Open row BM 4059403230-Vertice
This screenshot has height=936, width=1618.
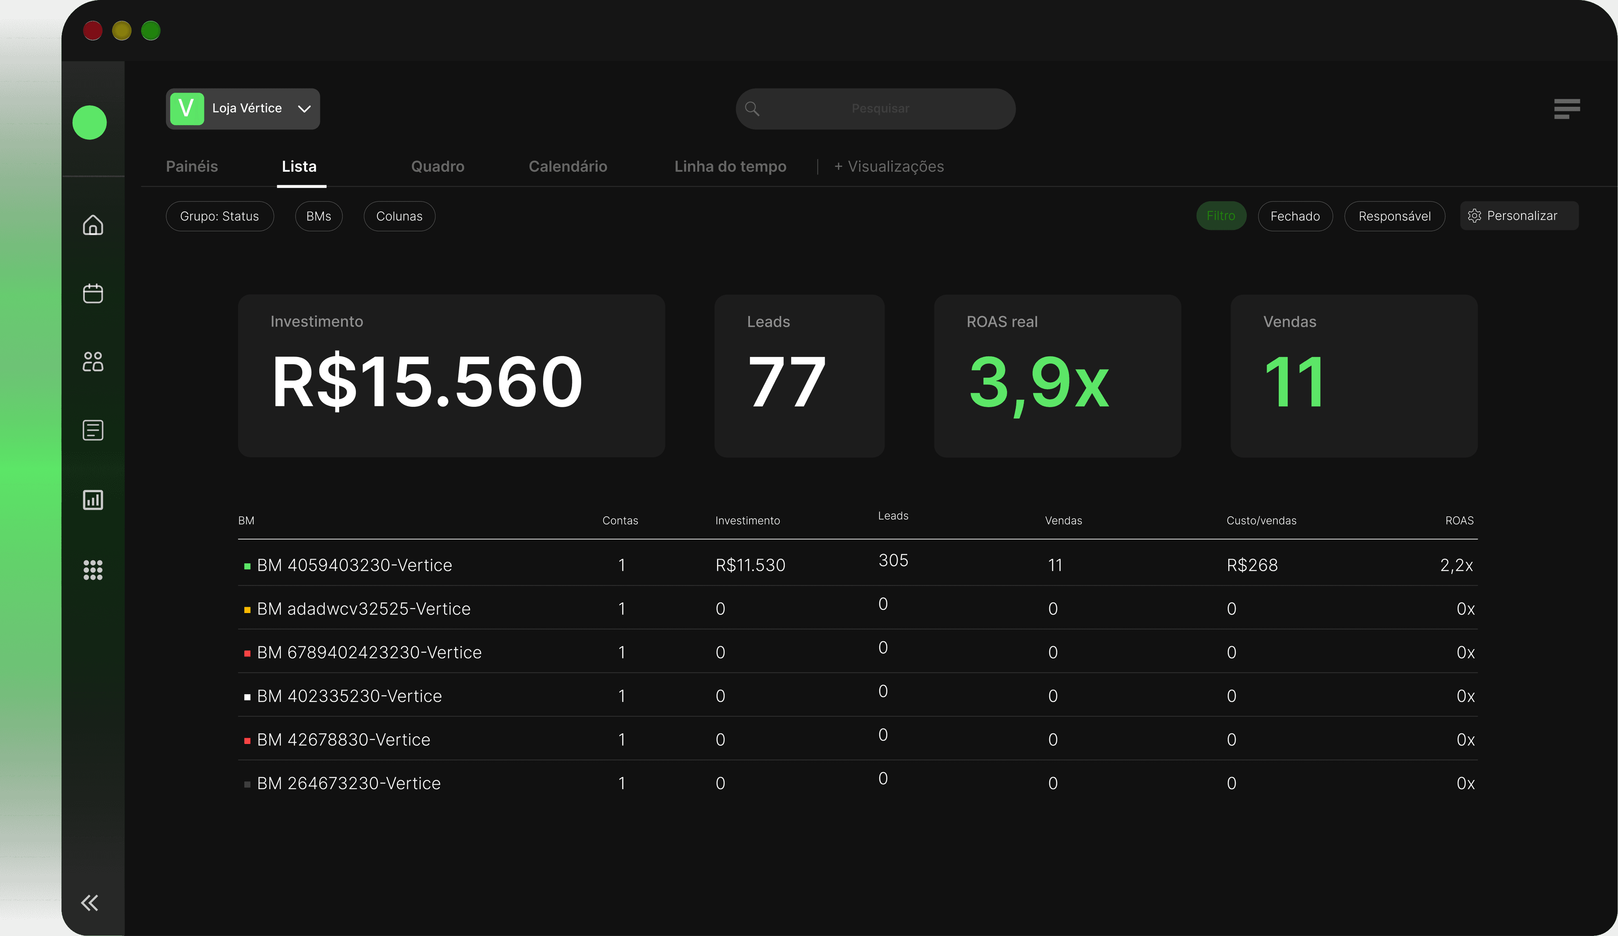point(858,563)
